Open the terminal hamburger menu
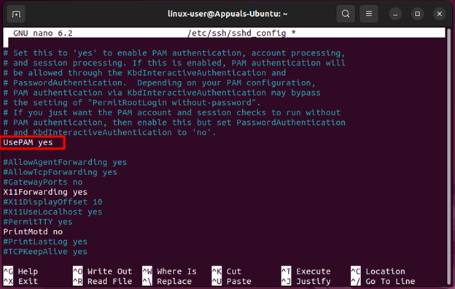Image resolution: width=455 pixels, height=289 pixels. 369,14
